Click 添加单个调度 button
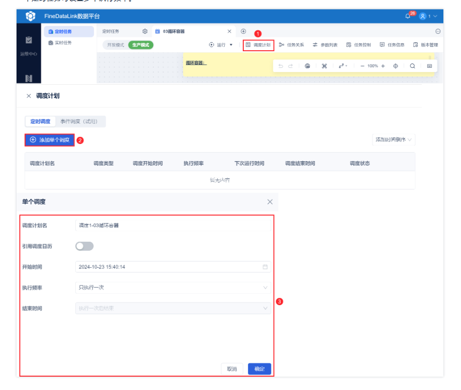 tap(50, 140)
